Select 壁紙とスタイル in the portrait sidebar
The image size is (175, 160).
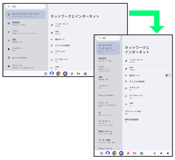click(x=107, y=132)
